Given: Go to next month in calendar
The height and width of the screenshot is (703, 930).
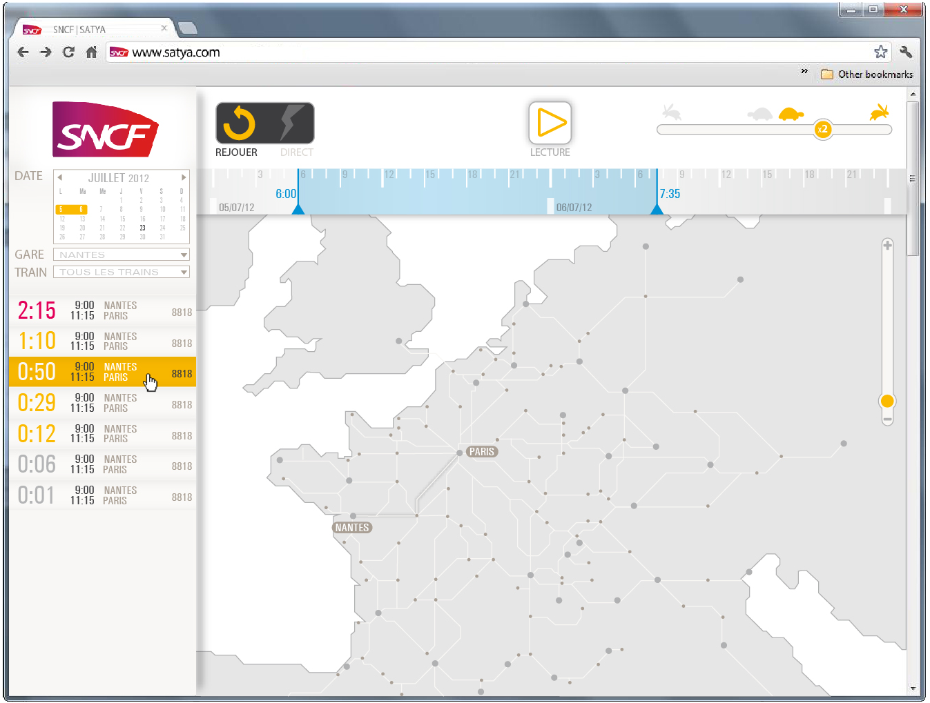Looking at the screenshot, I should [x=184, y=177].
